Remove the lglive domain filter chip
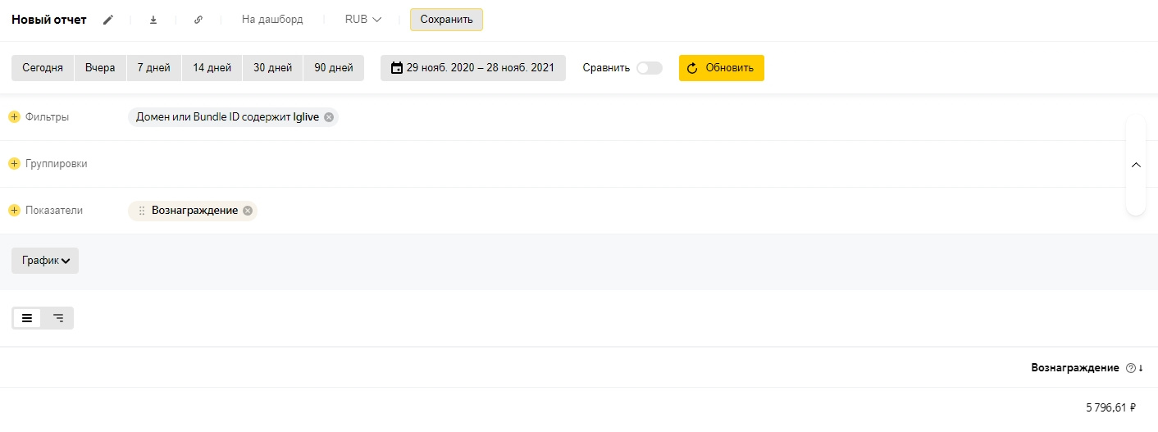This screenshot has width=1158, height=432. tap(329, 117)
